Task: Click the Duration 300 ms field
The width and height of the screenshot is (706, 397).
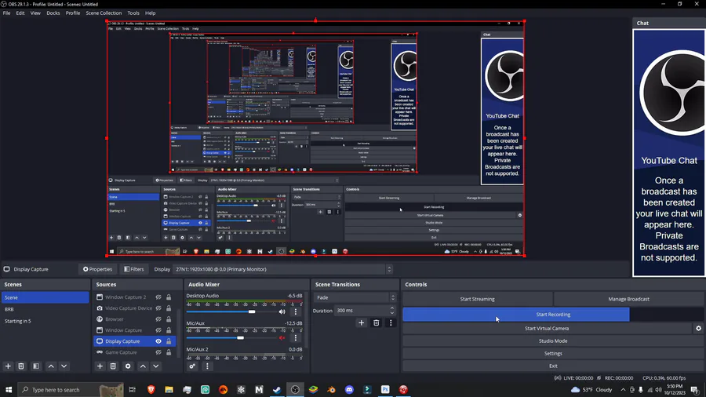Action: click(362, 311)
